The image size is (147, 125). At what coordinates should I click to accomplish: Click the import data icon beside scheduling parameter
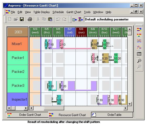coord(75,20)
